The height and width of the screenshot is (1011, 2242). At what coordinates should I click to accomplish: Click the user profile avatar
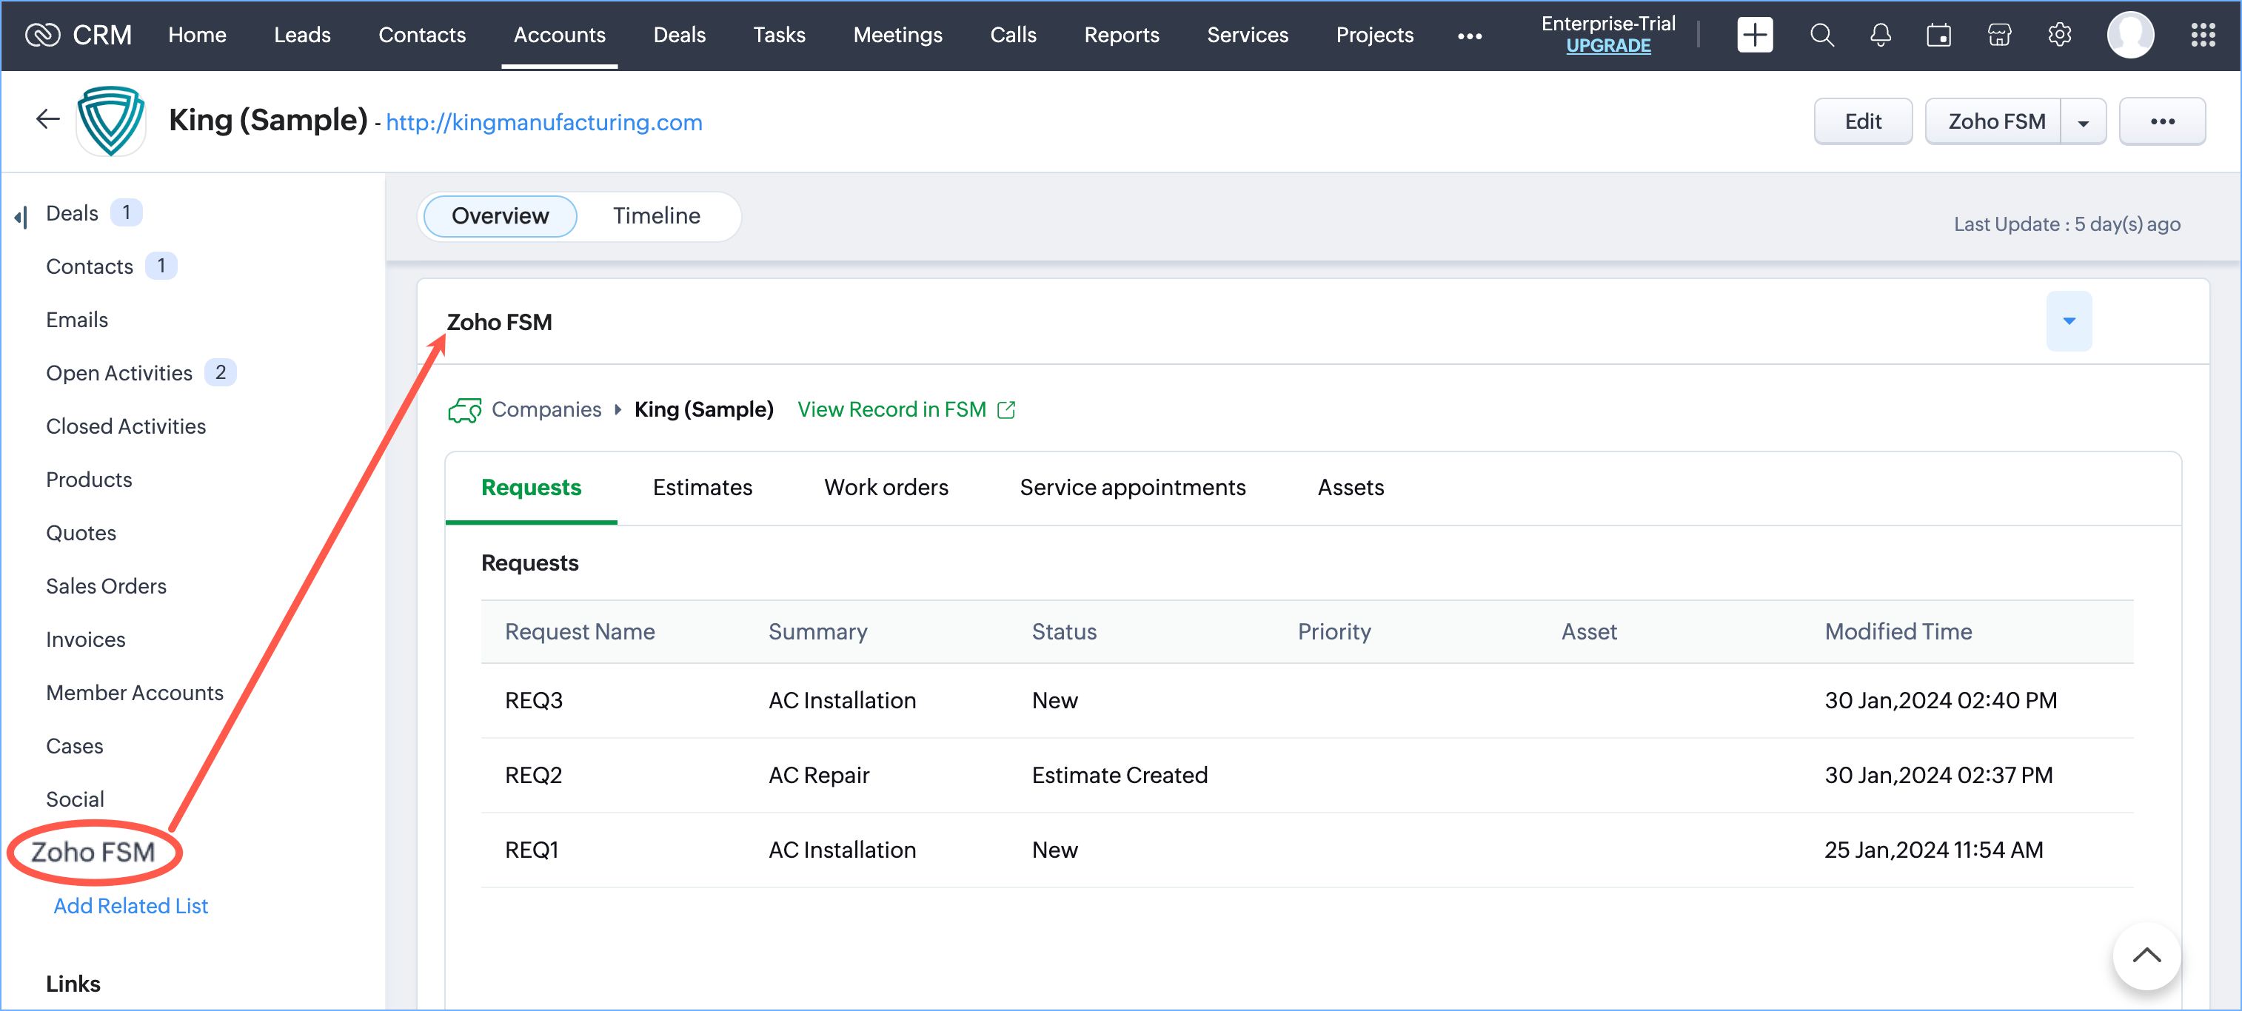(x=2129, y=35)
